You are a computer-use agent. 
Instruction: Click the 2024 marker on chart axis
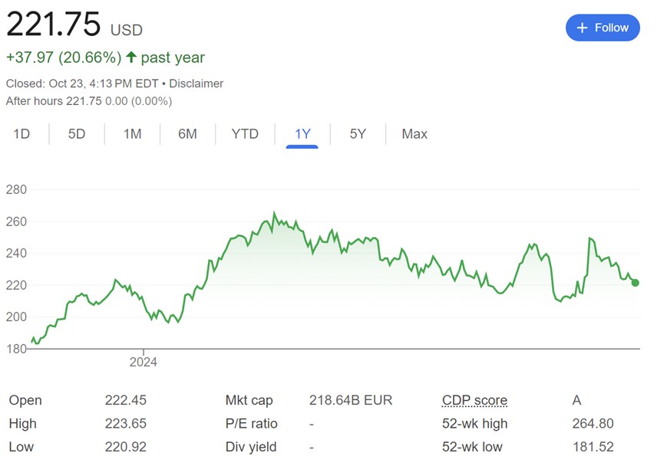point(143,362)
